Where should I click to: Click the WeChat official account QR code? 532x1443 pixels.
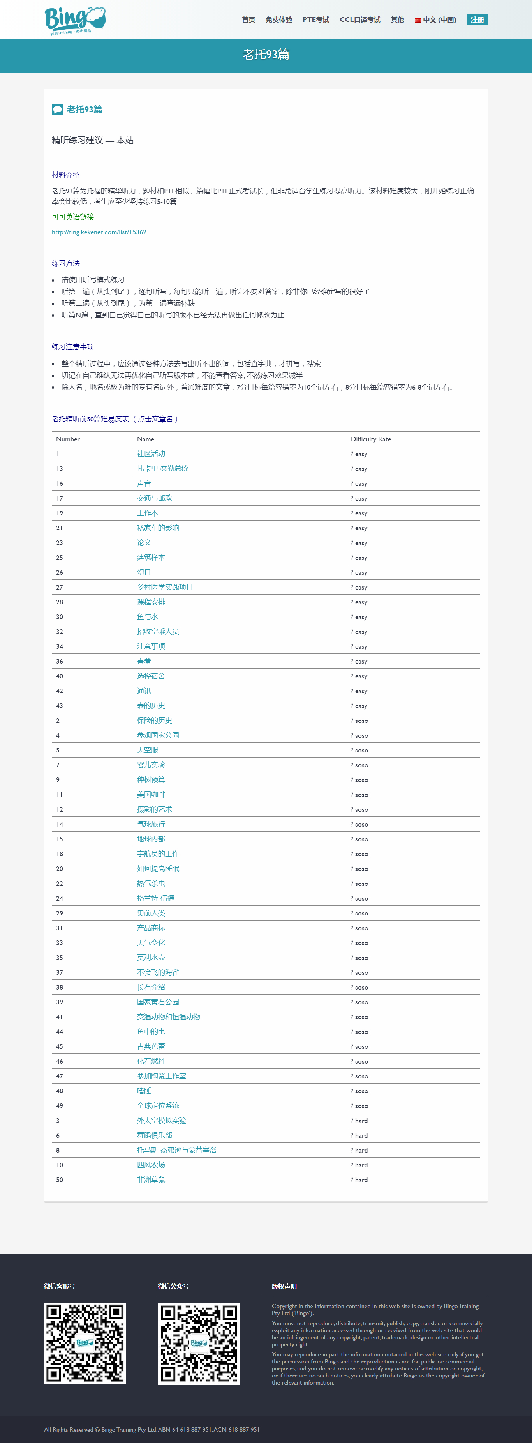pyautogui.click(x=199, y=1343)
